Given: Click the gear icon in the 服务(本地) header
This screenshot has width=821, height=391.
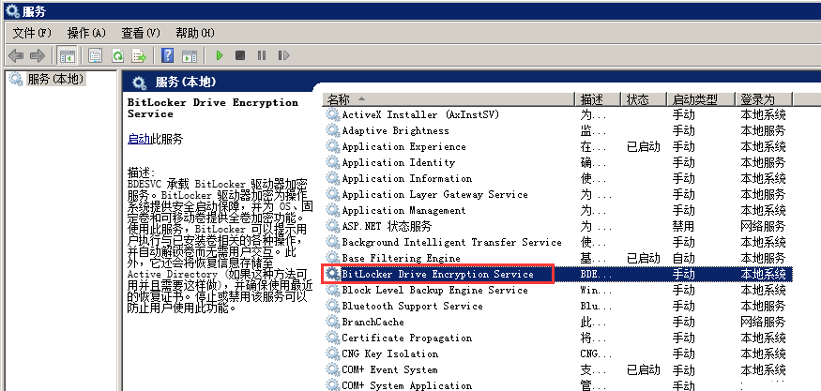Looking at the screenshot, I should [x=139, y=83].
